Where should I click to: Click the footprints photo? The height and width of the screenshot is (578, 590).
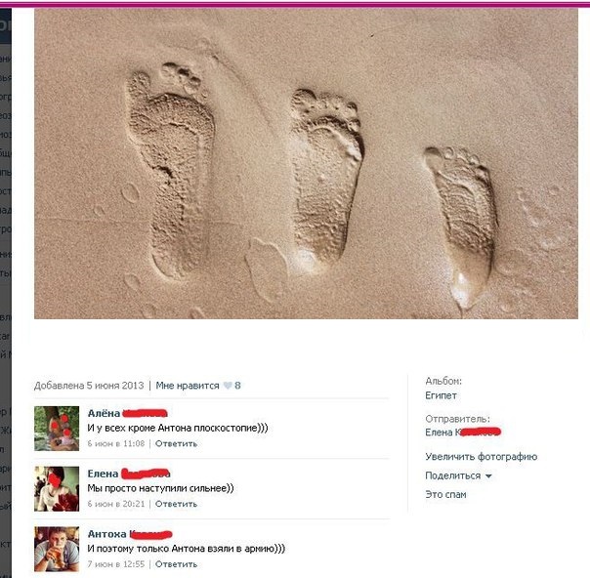(306, 164)
